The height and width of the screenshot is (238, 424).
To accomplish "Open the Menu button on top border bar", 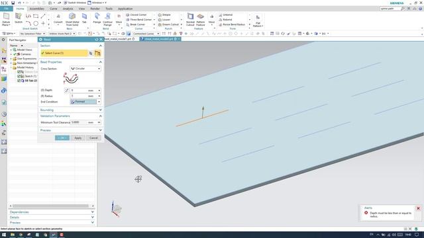I will coord(9,34).
